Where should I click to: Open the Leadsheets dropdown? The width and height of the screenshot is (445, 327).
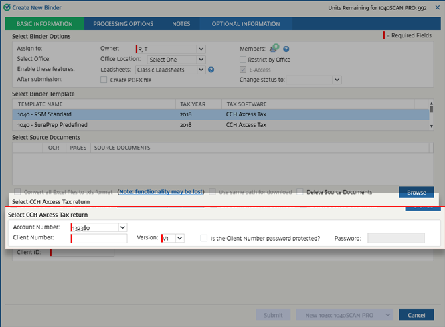pos(201,69)
